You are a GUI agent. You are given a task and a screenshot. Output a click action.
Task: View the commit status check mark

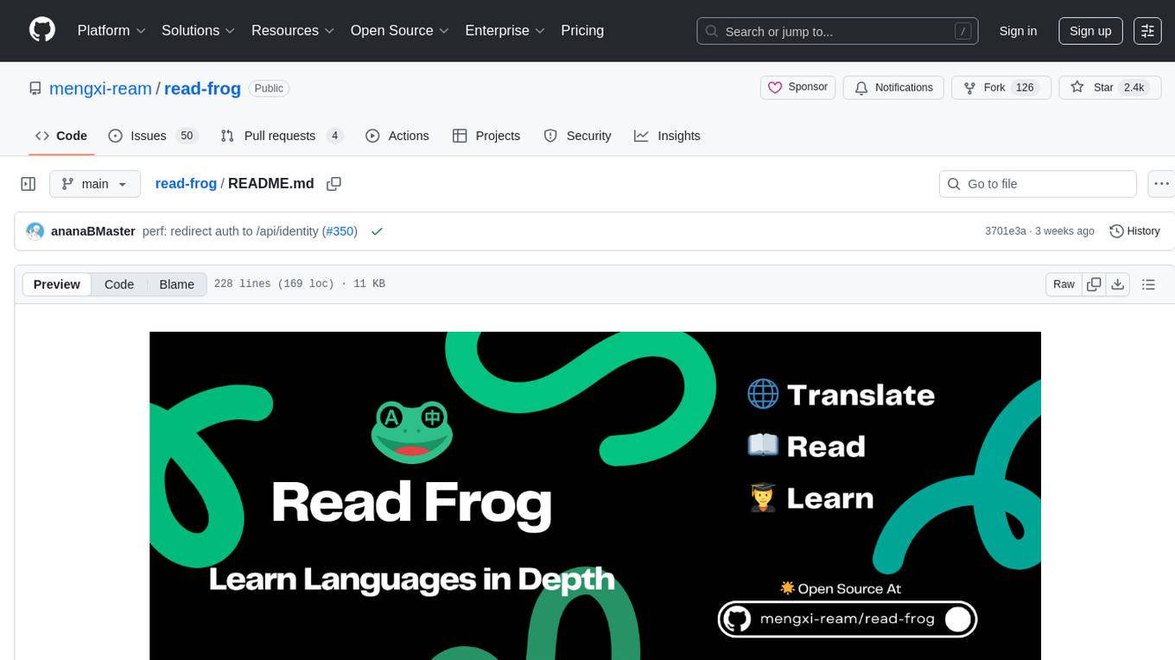377,232
